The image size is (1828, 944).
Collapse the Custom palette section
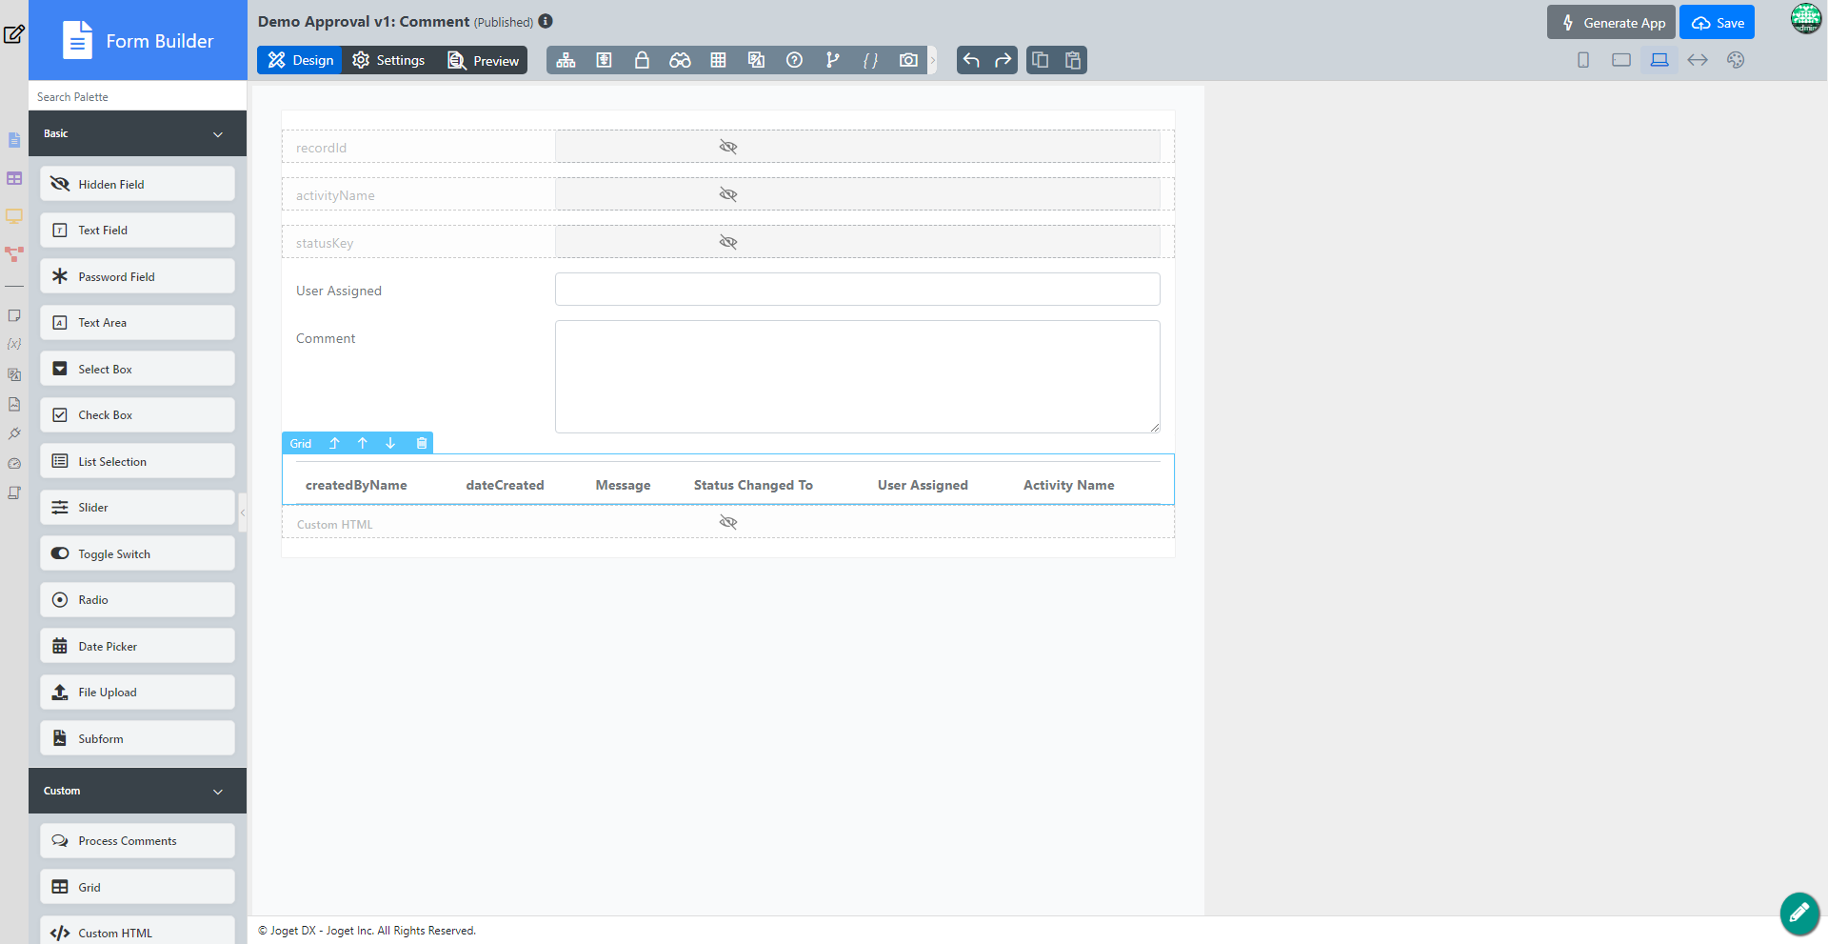[218, 792]
